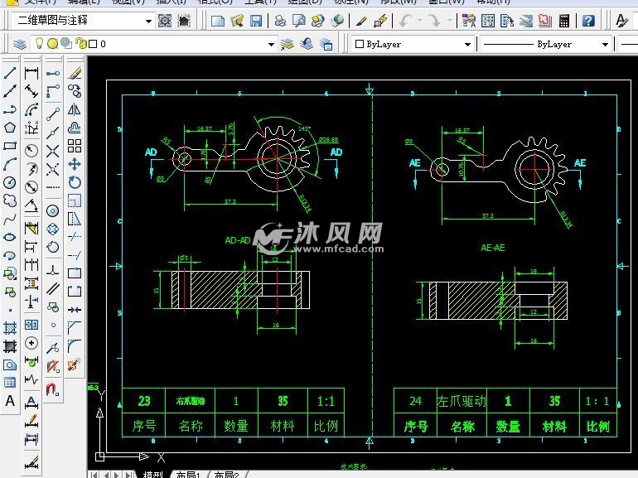Viewport: 638px width, 478px height.
Task: Select the Linear Dimension tool
Action: point(31,73)
